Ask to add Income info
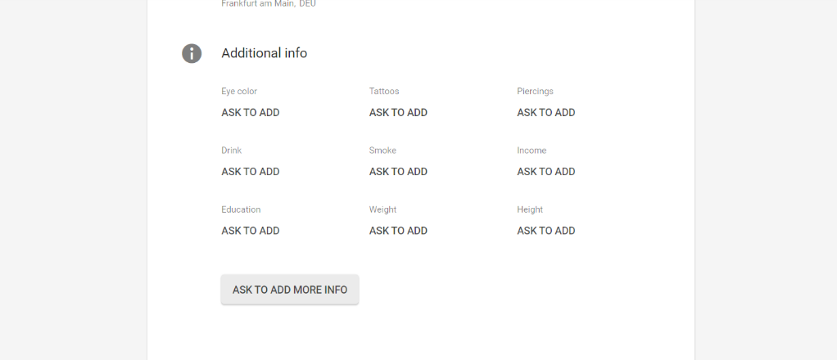This screenshot has height=360, width=837. 546,172
